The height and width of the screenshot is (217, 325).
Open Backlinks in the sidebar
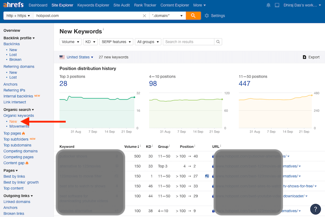coord(12,44)
